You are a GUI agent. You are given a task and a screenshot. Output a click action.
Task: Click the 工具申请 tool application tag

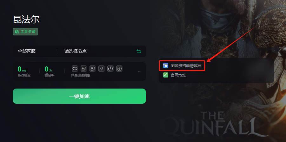[x=25, y=32]
